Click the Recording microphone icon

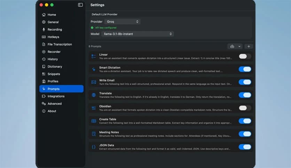(x=44, y=30)
